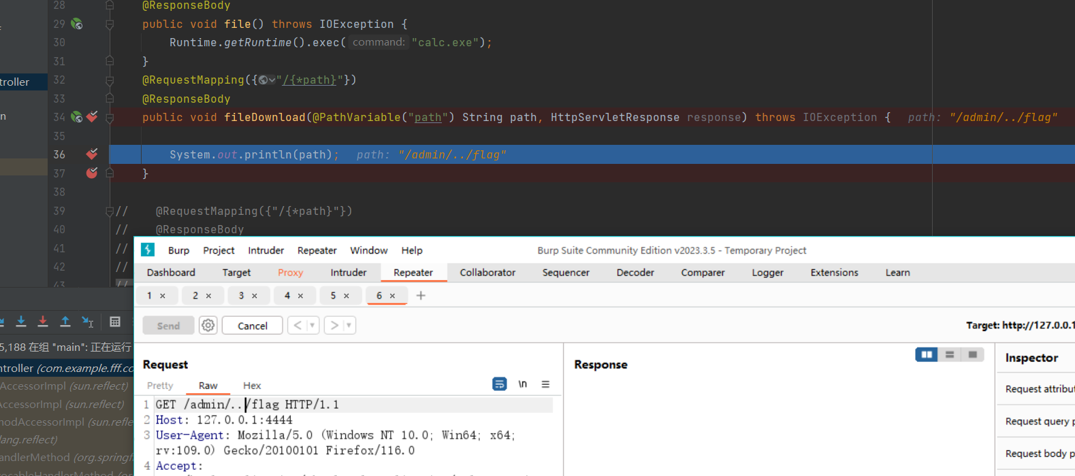The width and height of the screenshot is (1075, 476).
Task: Click the Step Into debugger icon
Action: [x=21, y=322]
